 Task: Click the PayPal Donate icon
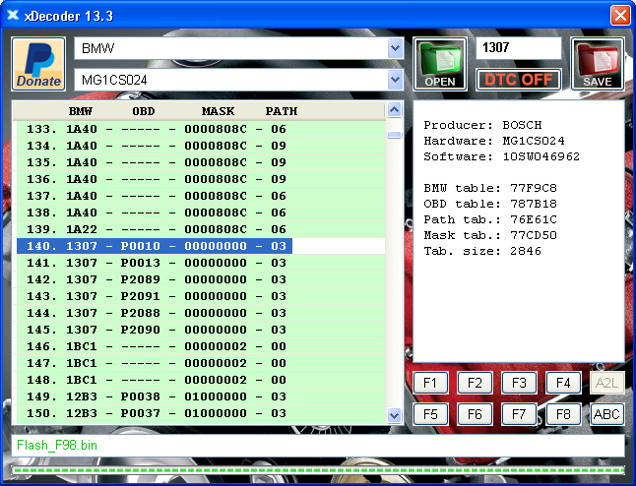pos(39,64)
